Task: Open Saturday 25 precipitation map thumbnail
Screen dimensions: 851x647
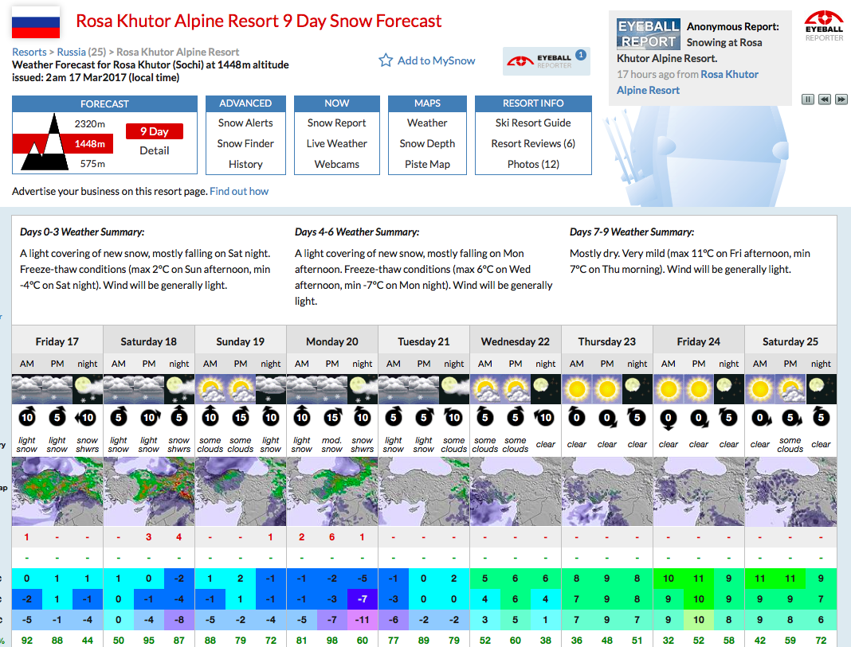Action: click(x=790, y=492)
